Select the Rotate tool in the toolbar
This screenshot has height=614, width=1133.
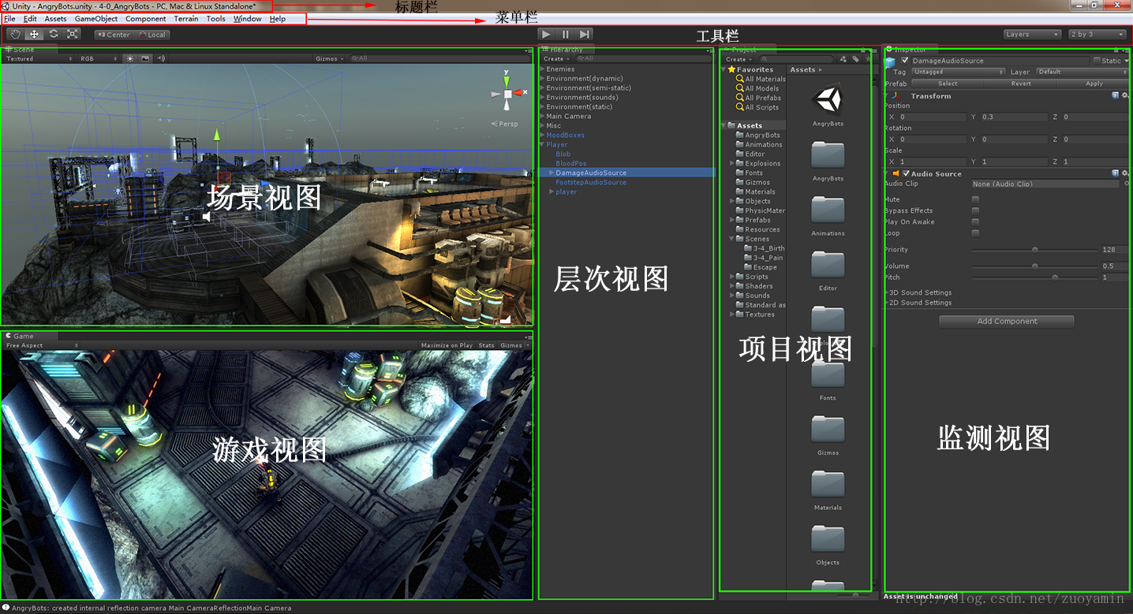click(x=54, y=34)
